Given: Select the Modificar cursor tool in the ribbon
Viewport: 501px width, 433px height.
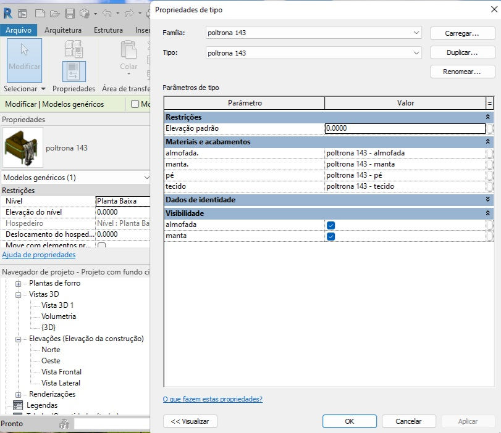Looking at the screenshot, I should tap(25, 60).
